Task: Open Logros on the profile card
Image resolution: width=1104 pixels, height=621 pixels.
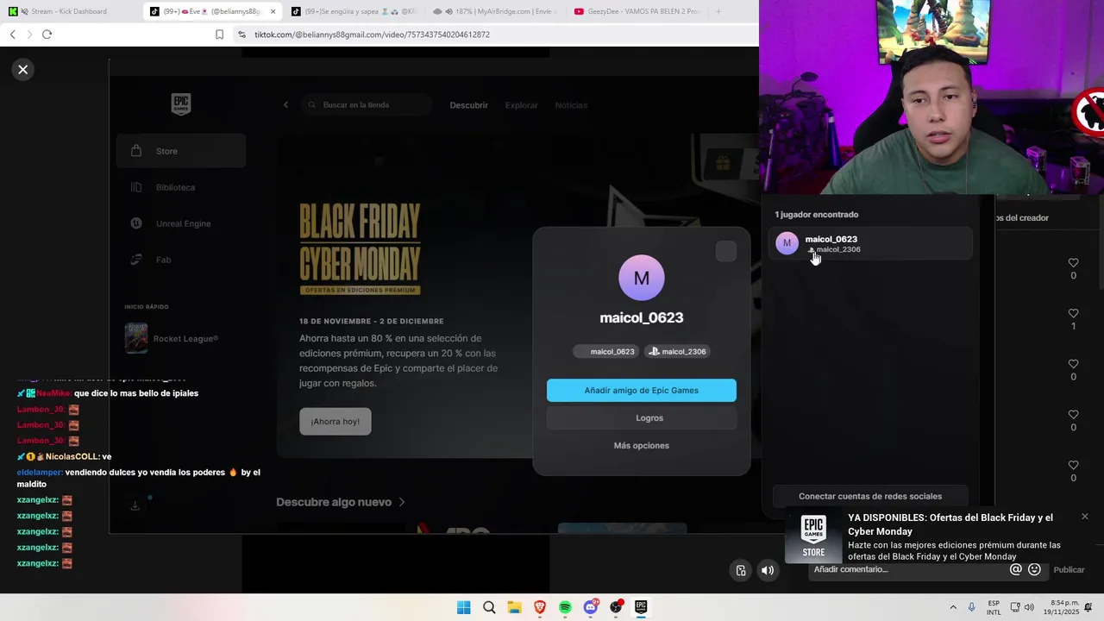Action: 642,418
